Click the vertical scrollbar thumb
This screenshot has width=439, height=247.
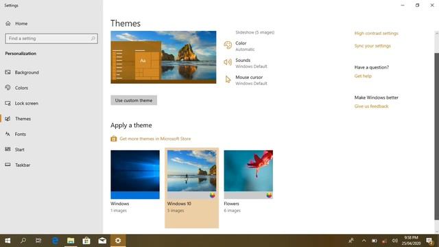[436, 136]
